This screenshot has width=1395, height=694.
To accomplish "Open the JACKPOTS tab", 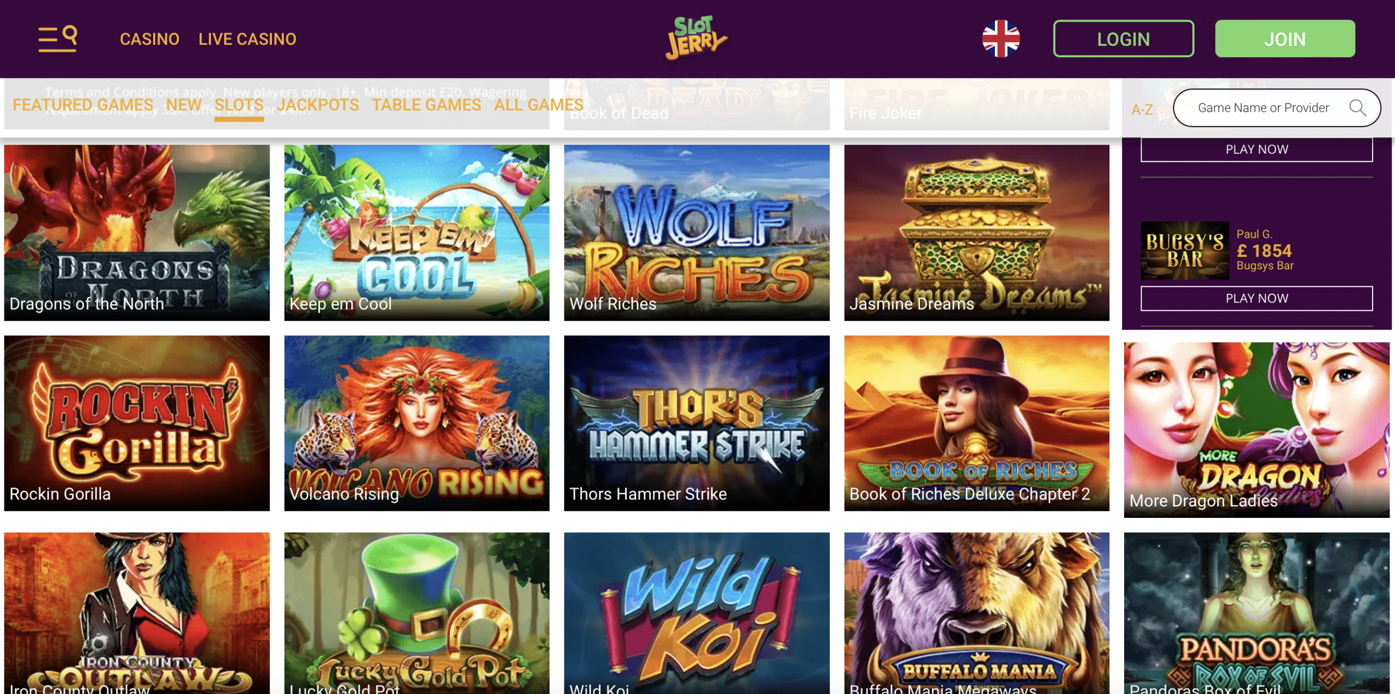I will [318, 105].
